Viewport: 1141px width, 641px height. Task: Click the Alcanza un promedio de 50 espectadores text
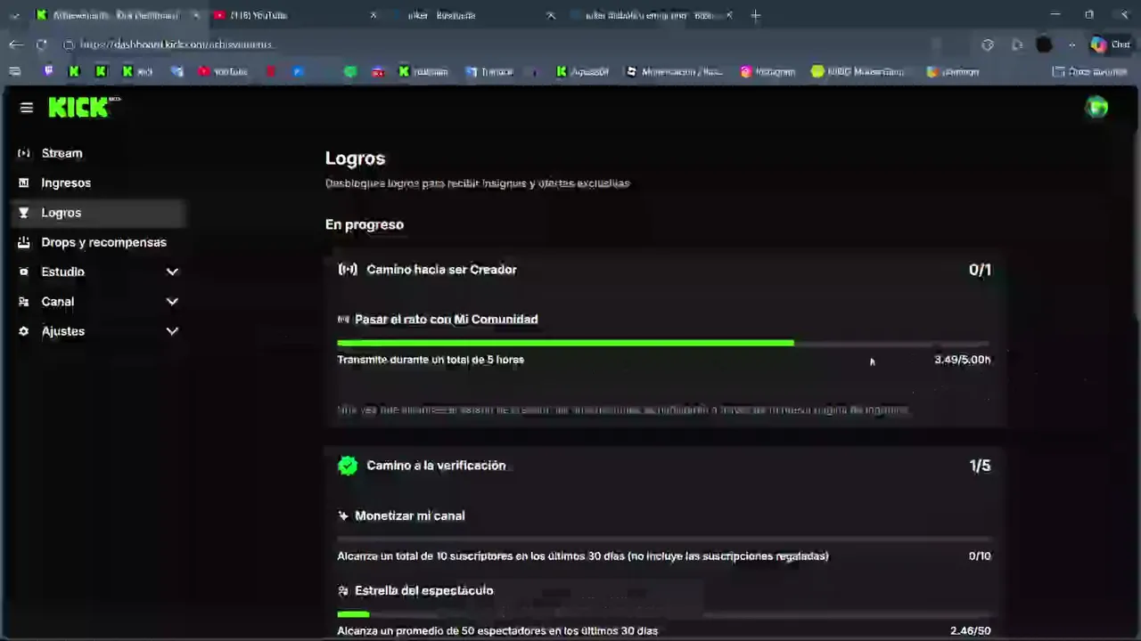pyautogui.click(x=497, y=630)
